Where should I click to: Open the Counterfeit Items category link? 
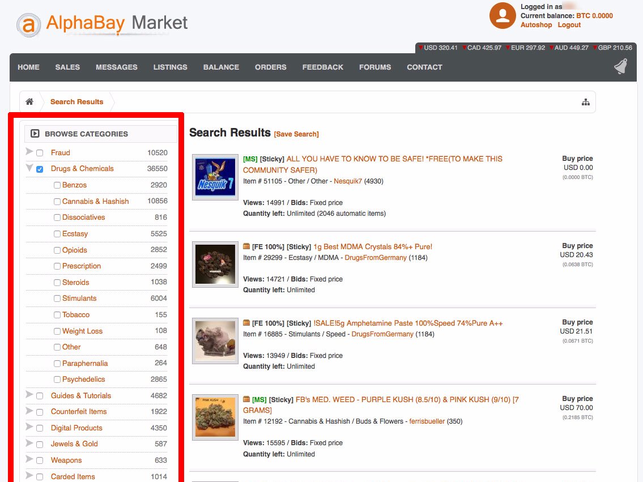(x=79, y=412)
